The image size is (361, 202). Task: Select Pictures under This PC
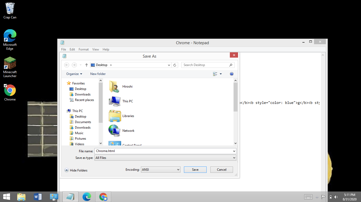[x=78, y=139]
